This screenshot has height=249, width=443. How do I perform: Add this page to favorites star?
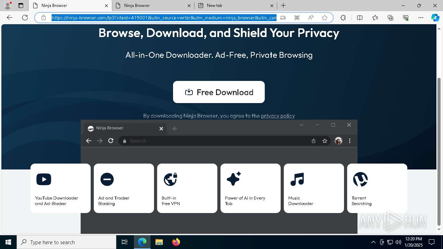click(325, 18)
